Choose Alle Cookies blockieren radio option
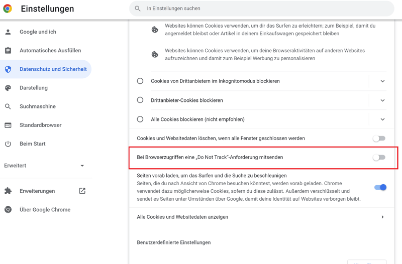 (140, 119)
